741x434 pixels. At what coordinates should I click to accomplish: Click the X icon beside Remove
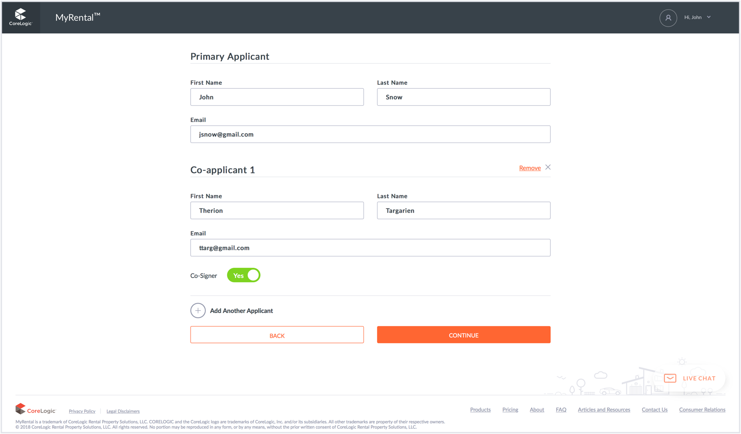[x=548, y=167]
